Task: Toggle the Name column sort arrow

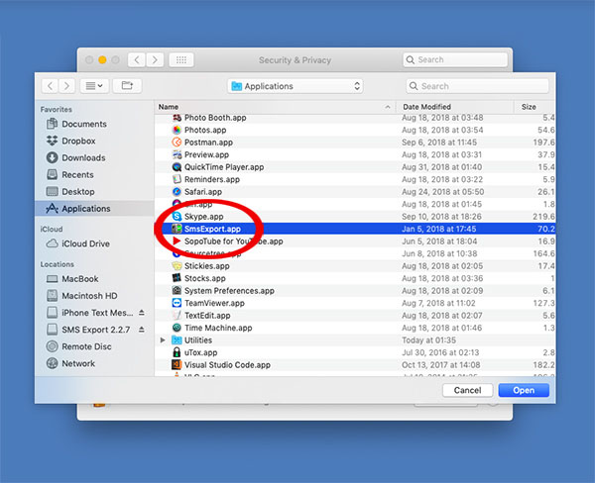Action: point(388,107)
